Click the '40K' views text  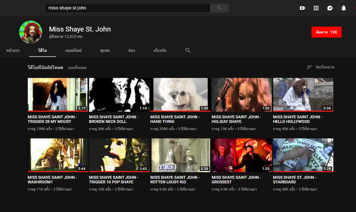point(285,189)
